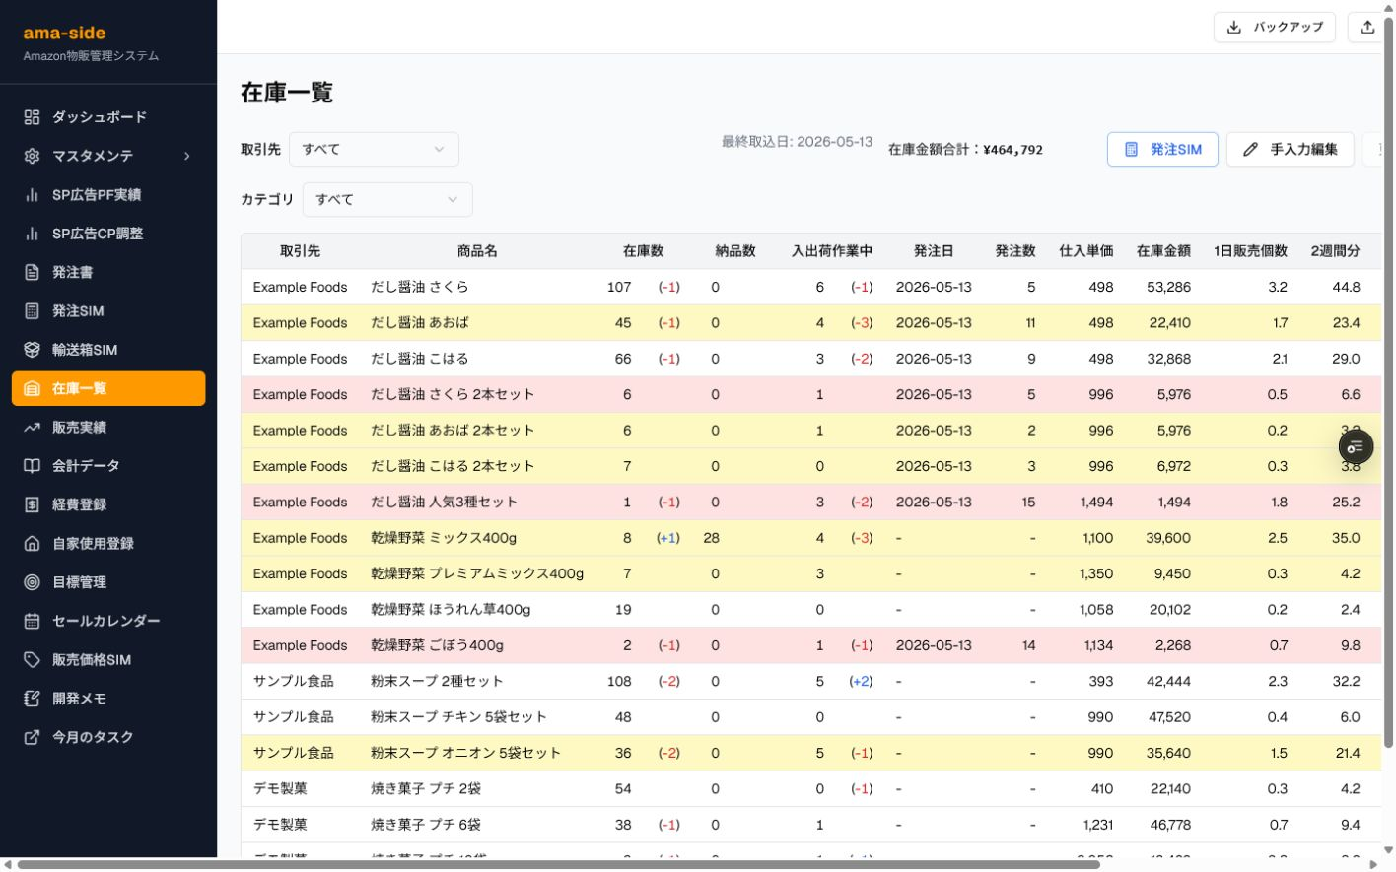Click the 輸送箱SIM boxes icon
The image size is (1396, 872).
32,350
